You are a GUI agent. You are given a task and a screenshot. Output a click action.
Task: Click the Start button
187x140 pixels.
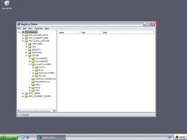click(9, 137)
